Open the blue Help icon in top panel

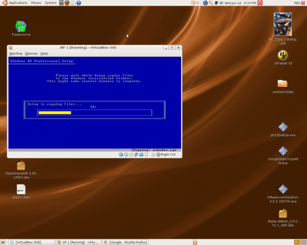pyautogui.click(x=79, y=3)
